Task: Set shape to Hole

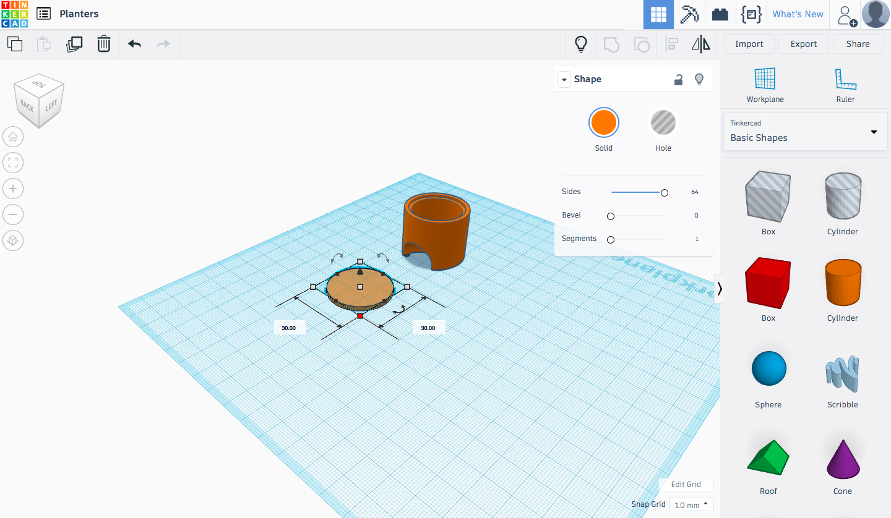Action: pyautogui.click(x=663, y=122)
